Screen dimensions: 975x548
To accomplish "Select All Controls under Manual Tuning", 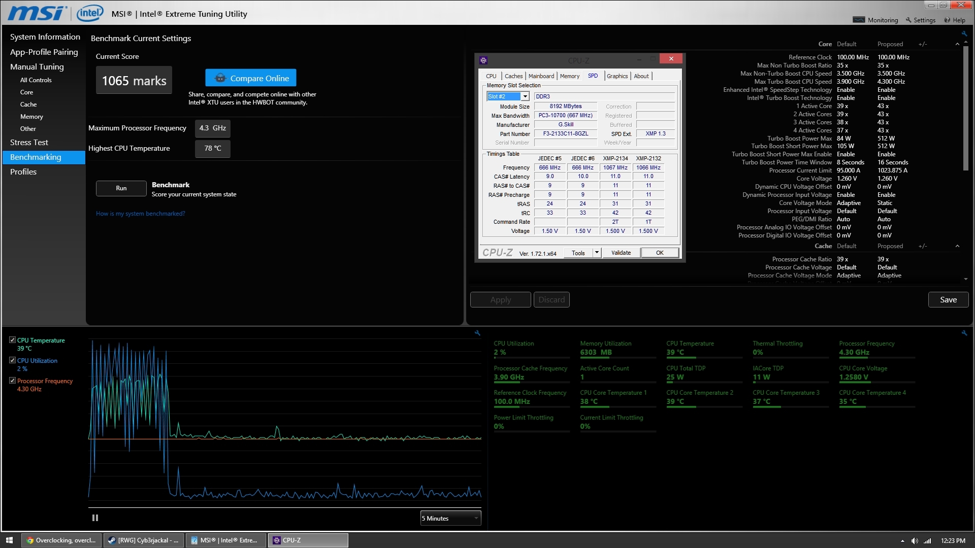I will [x=36, y=80].
